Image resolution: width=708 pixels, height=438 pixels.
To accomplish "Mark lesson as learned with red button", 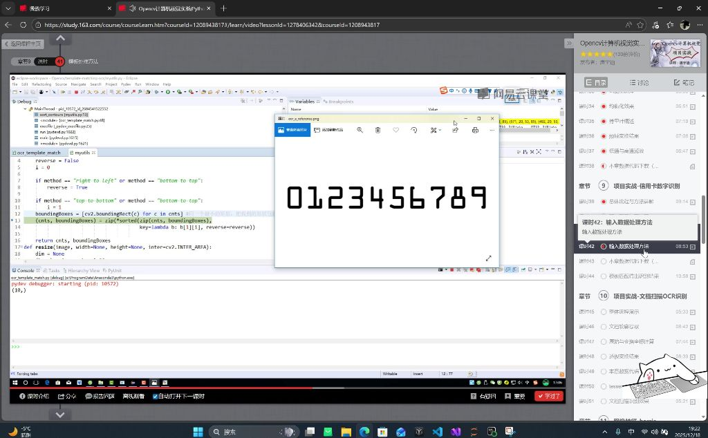I will (x=548, y=396).
